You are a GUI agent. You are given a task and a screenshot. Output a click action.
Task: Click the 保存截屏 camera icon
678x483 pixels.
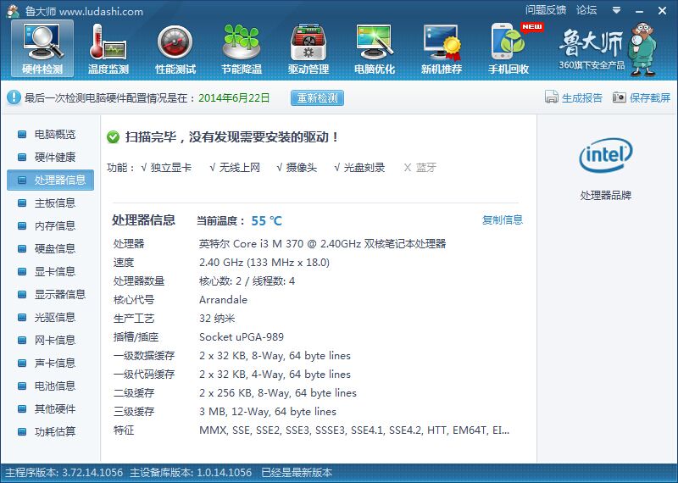coord(620,98)
